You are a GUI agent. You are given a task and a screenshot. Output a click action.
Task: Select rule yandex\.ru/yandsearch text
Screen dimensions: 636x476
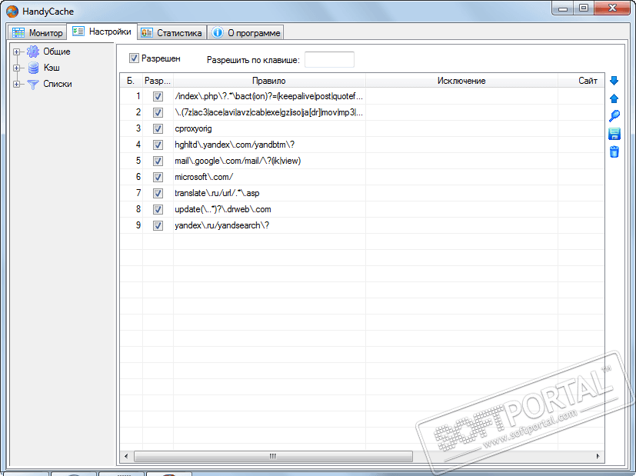point(222,225)
